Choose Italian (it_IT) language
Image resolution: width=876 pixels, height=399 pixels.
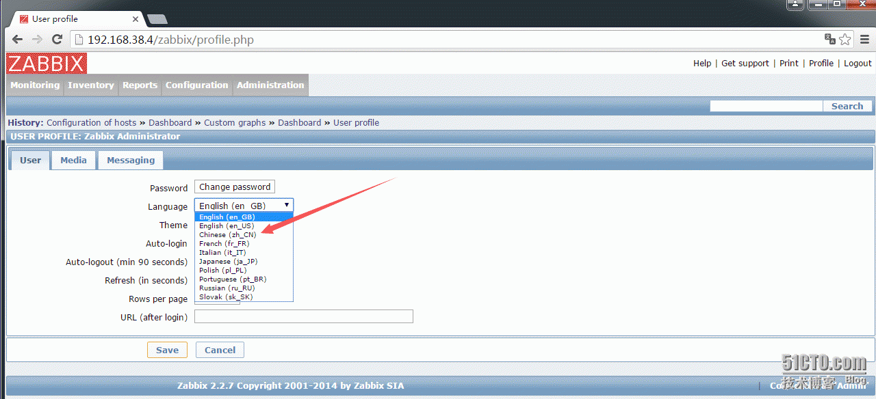point(244,252)
